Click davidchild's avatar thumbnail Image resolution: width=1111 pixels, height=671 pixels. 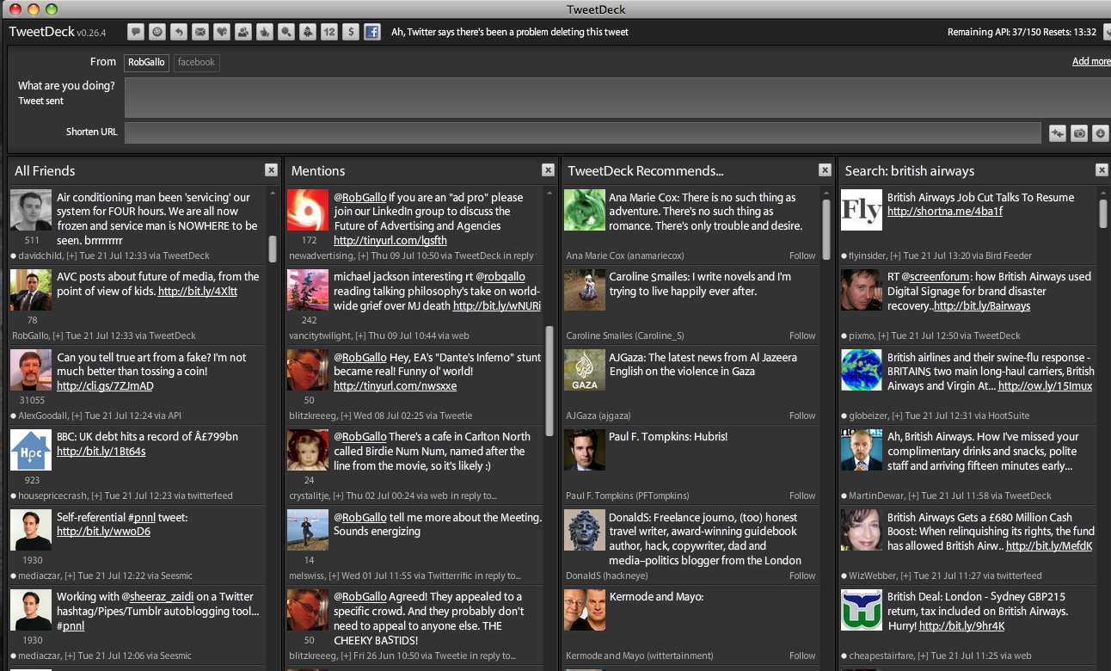click(x=31, y=210)
